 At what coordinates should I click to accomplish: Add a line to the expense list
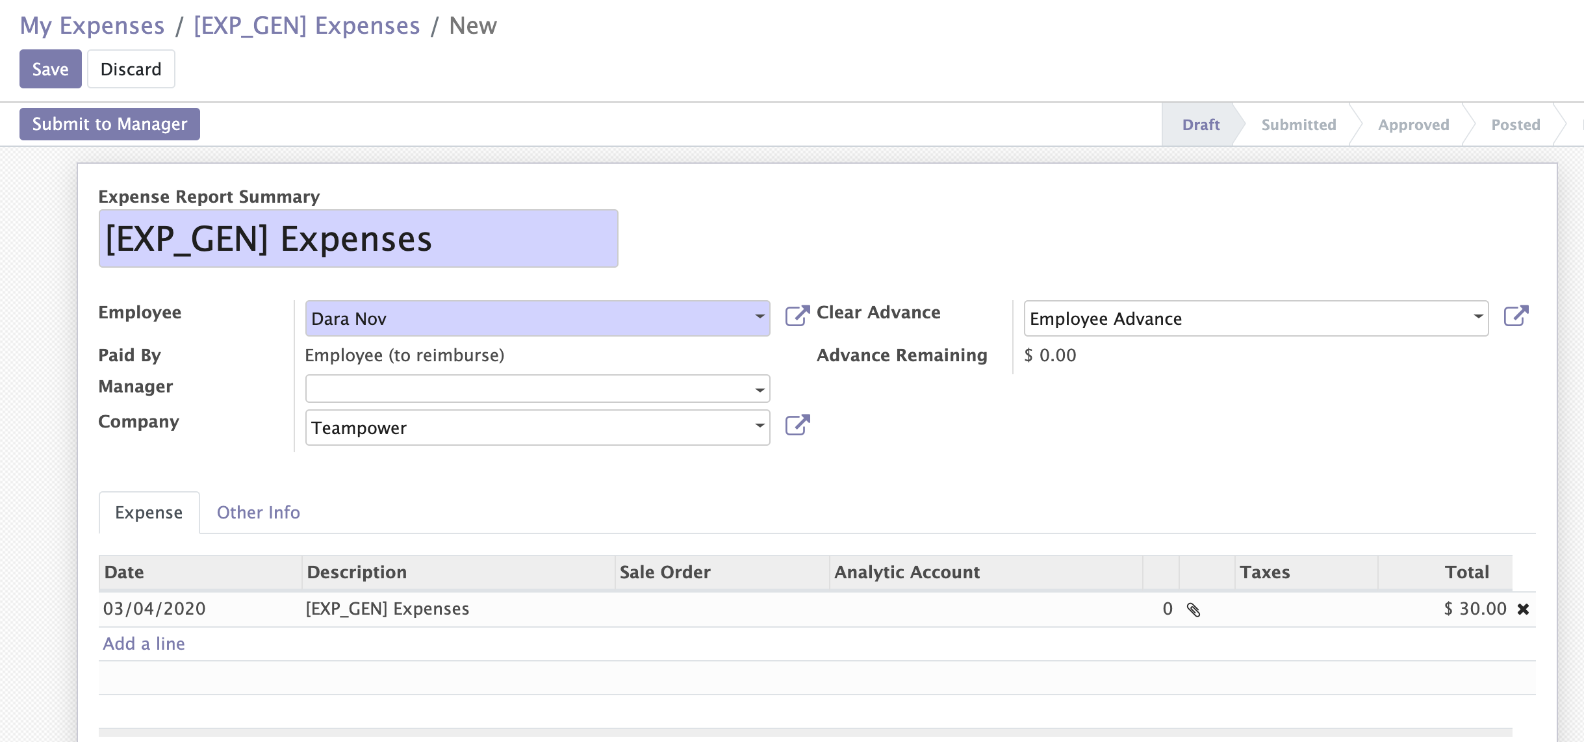144,643
